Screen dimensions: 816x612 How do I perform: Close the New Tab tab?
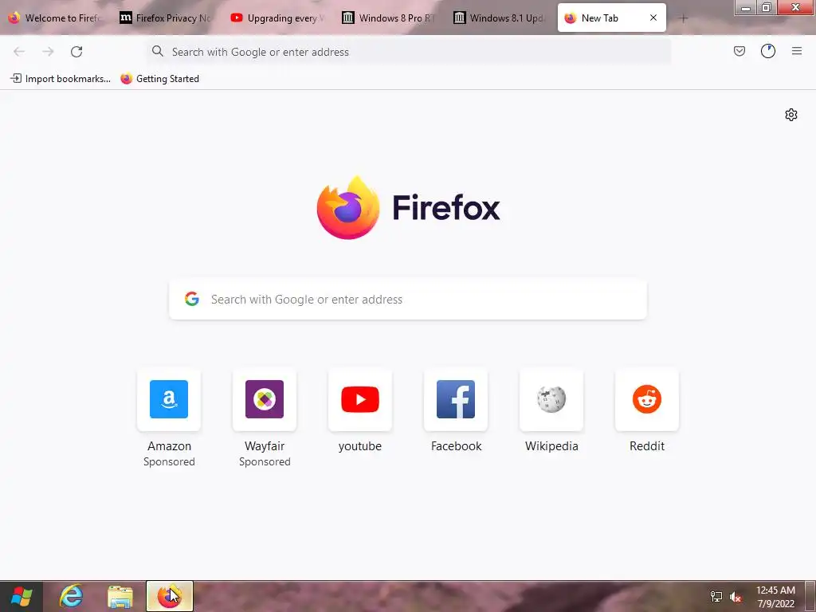pos(653,18)
